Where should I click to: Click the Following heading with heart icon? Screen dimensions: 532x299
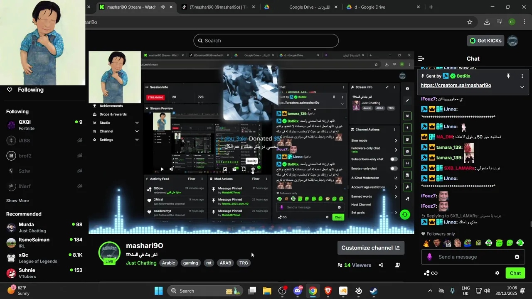(x=25, y=90)
